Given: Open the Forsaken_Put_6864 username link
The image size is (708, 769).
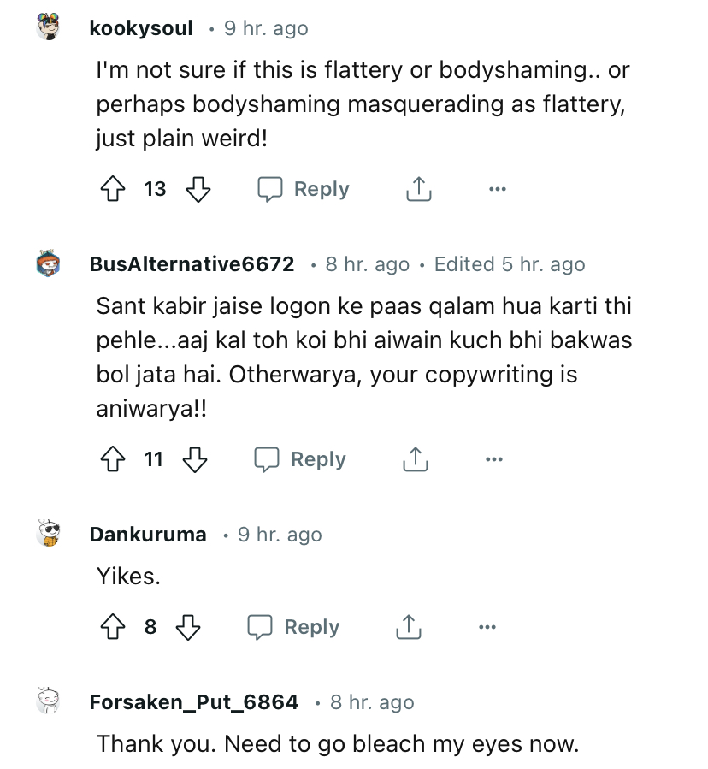Looking at the screenshot, I should (x=193, y=702).
